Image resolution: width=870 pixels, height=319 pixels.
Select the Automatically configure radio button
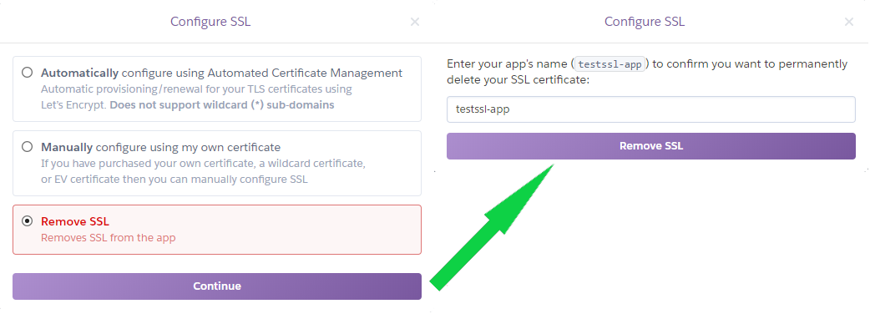point(27,73)
